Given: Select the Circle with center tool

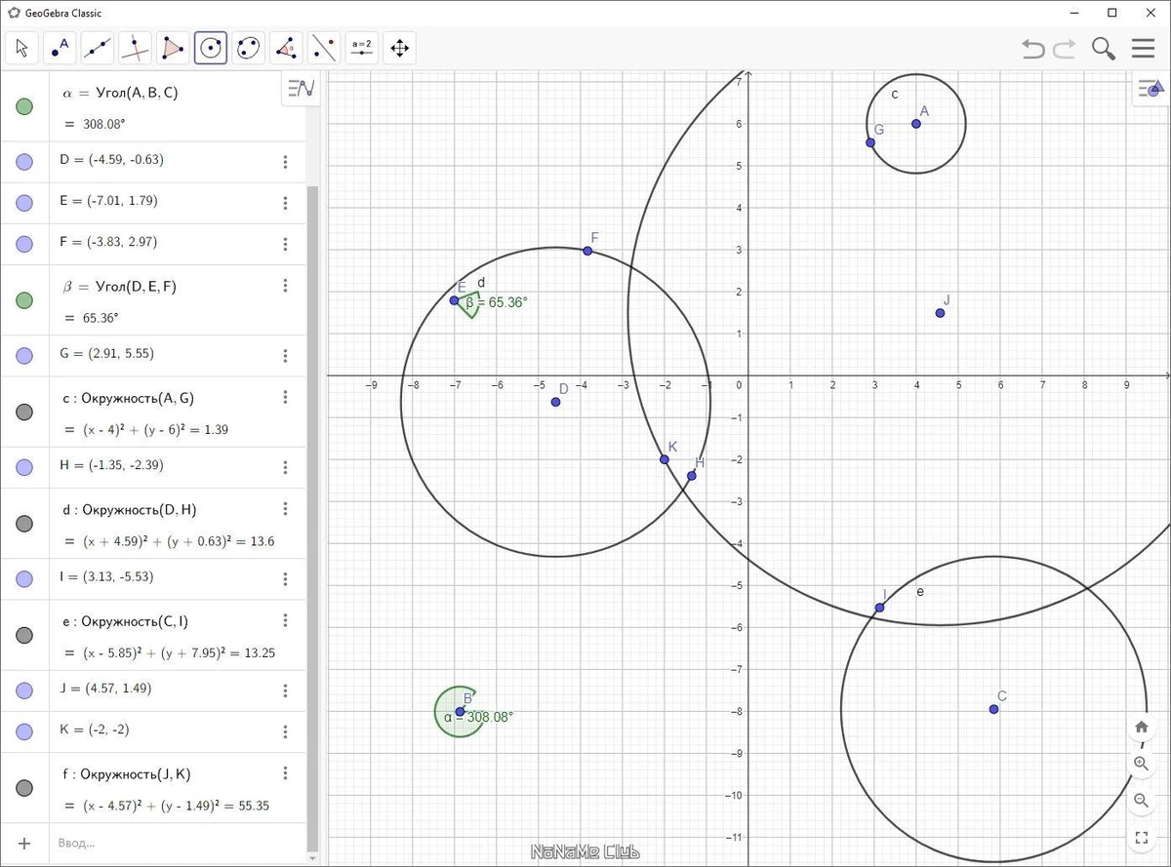Looking at the screenshot, I should pos(211,48).
